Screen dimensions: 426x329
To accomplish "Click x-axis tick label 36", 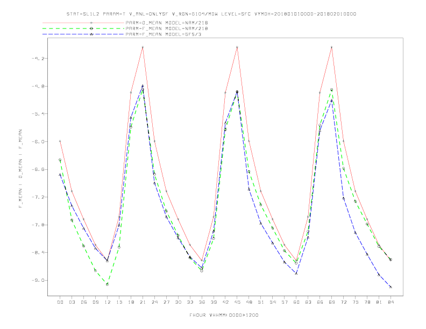I will 202,302.
